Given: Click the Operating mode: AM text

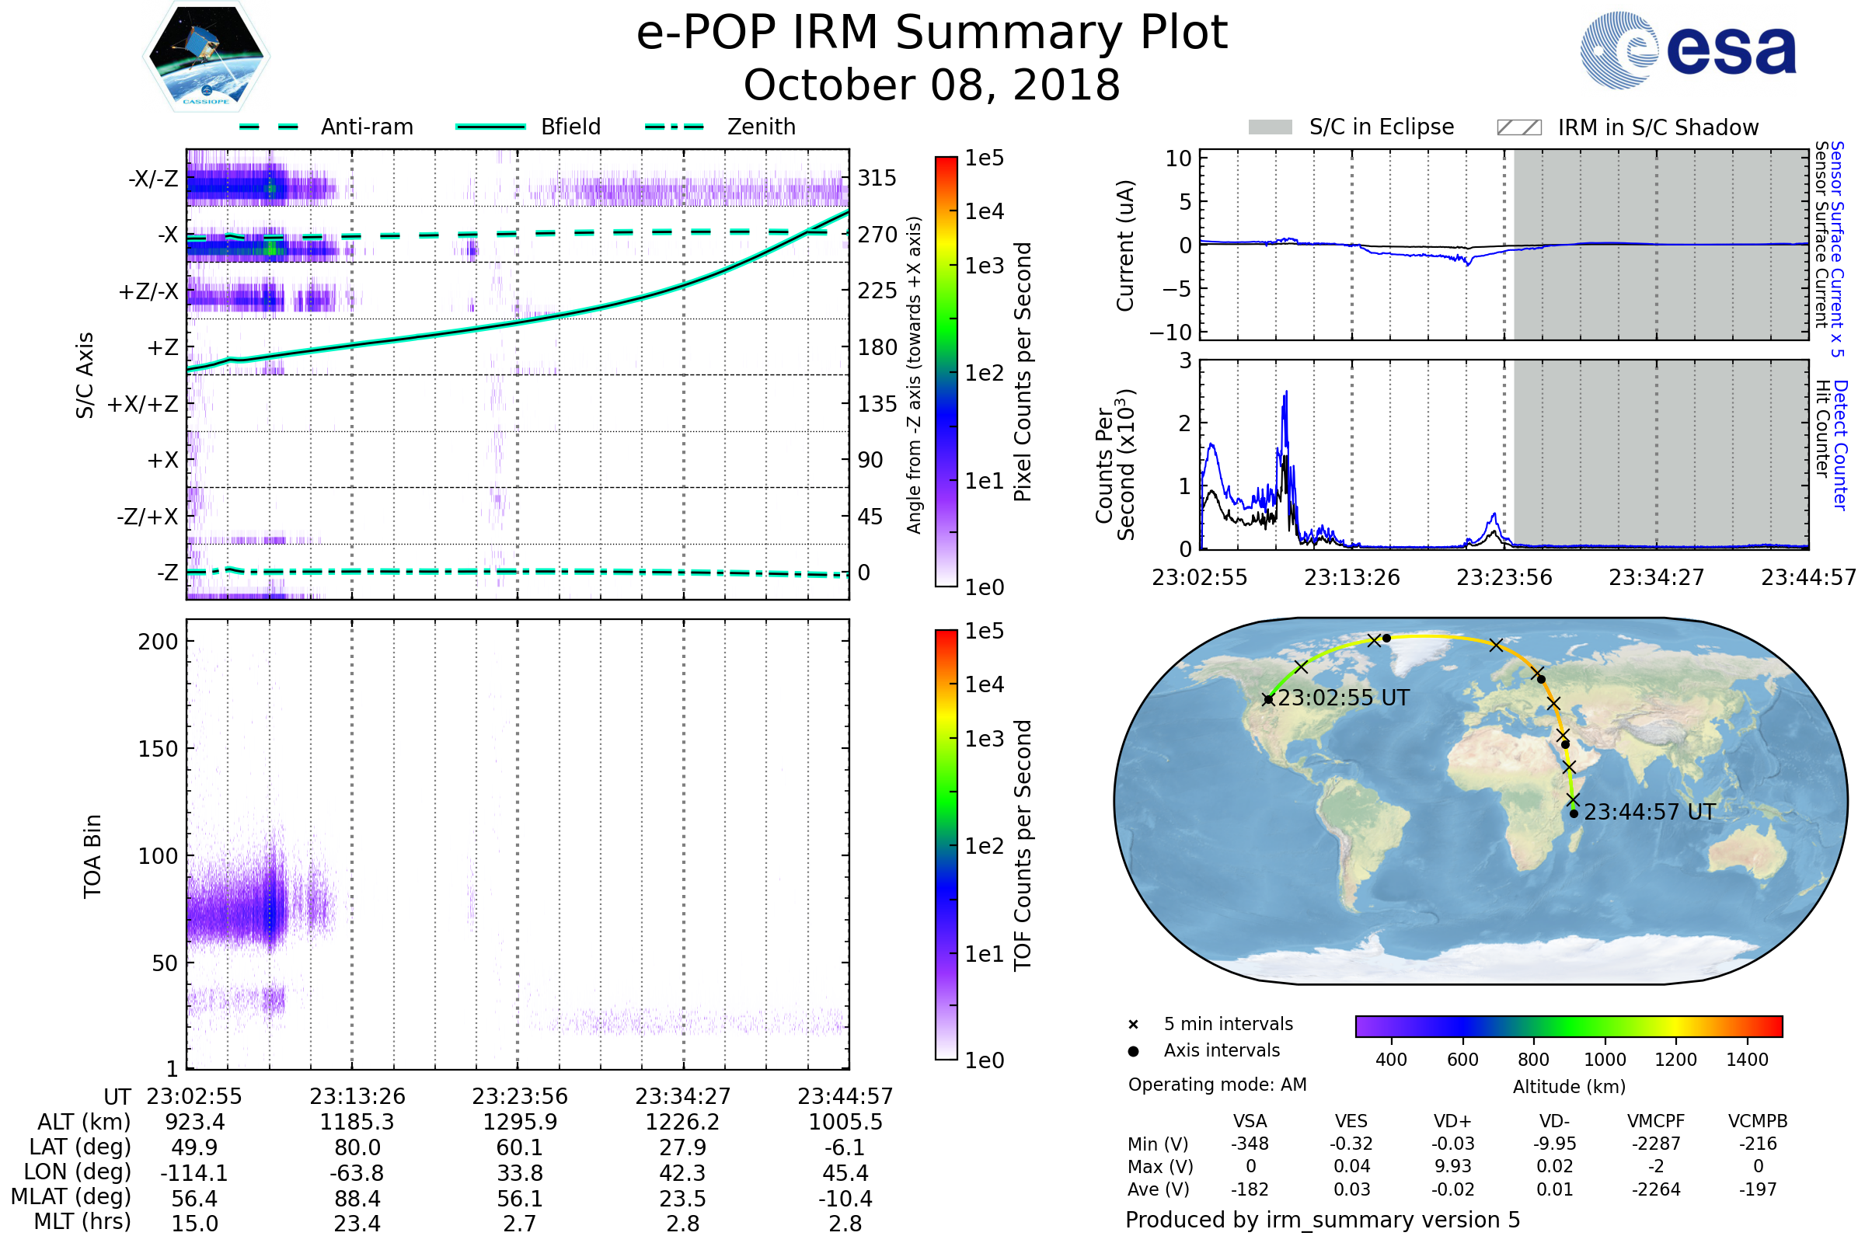Looking at the screenshot, I should click(x=1217, y=1085).
